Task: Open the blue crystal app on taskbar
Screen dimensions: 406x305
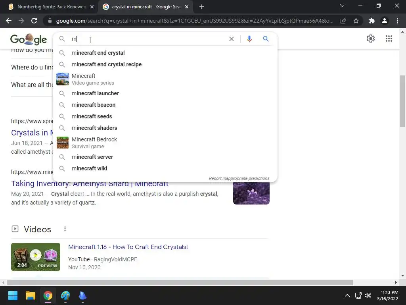Action: coord(82,295)
